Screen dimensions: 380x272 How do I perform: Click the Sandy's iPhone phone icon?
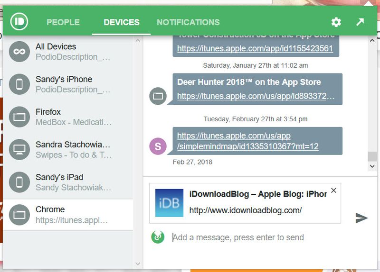(19, 84)
